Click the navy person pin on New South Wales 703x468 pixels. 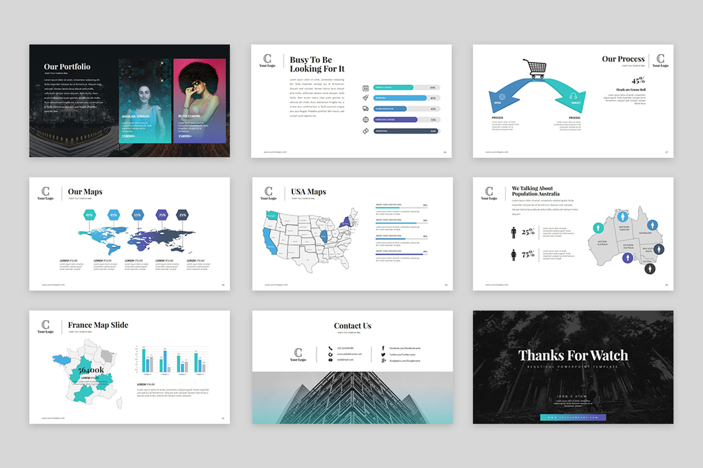(659, 250)
